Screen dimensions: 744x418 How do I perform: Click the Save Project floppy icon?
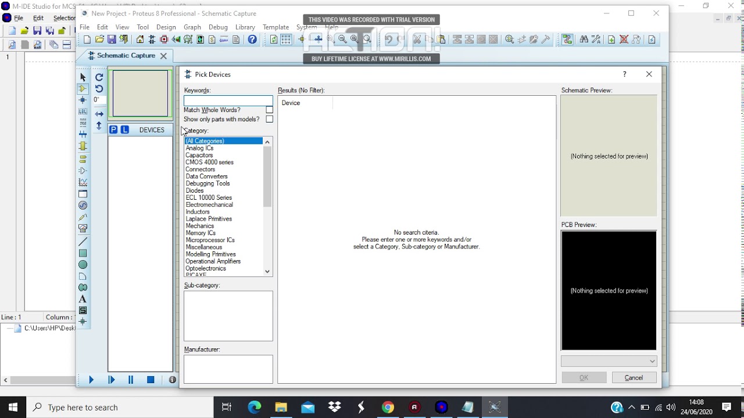(x=112, y=39)
